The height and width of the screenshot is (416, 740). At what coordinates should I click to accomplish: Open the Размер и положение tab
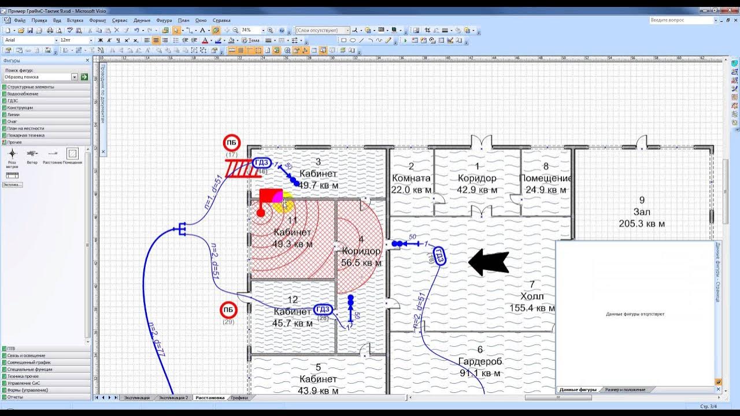[x=625, y=390]
